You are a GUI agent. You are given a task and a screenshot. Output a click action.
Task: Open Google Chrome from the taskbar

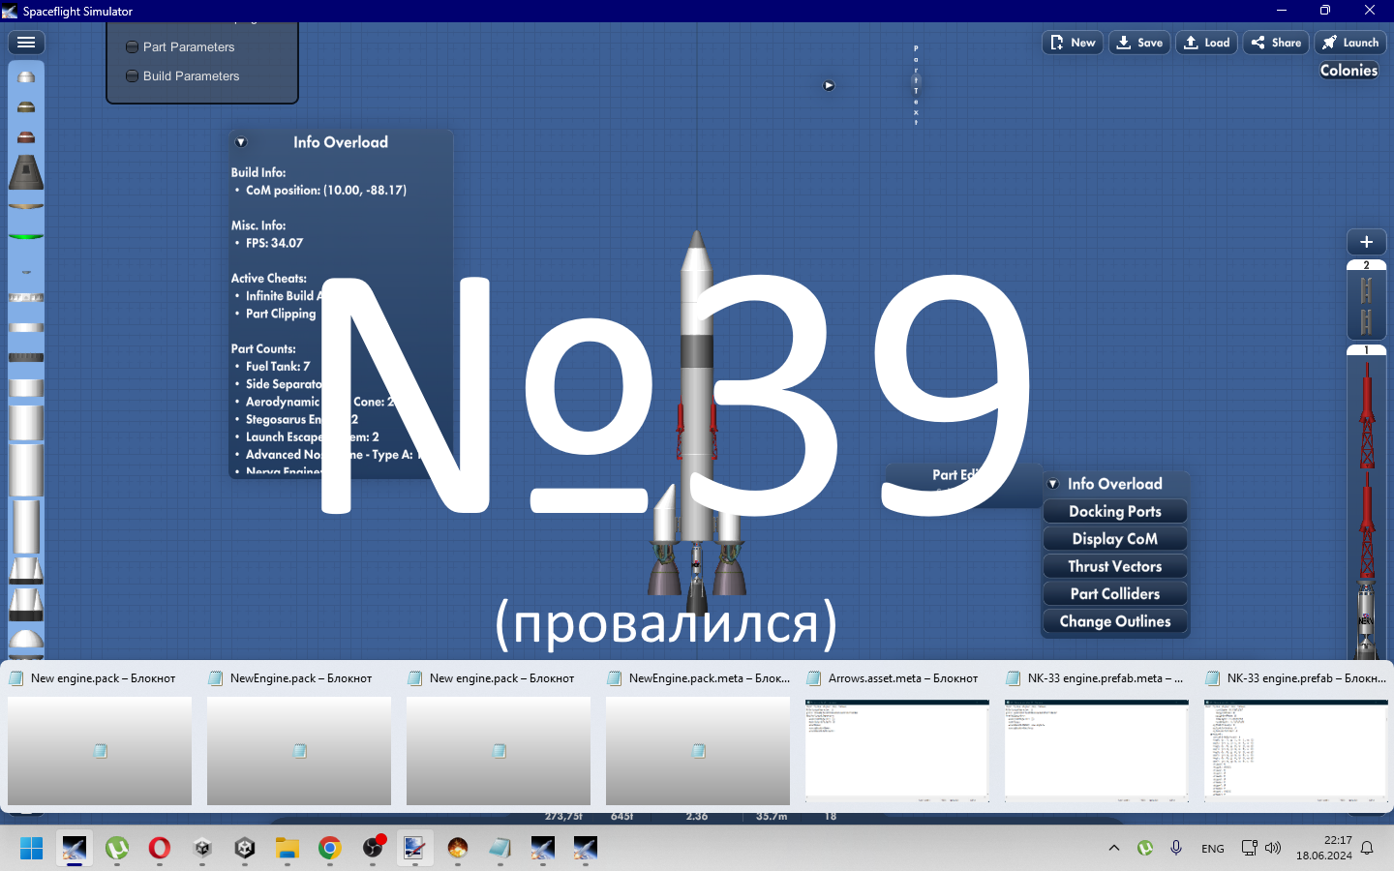point(330,849)
